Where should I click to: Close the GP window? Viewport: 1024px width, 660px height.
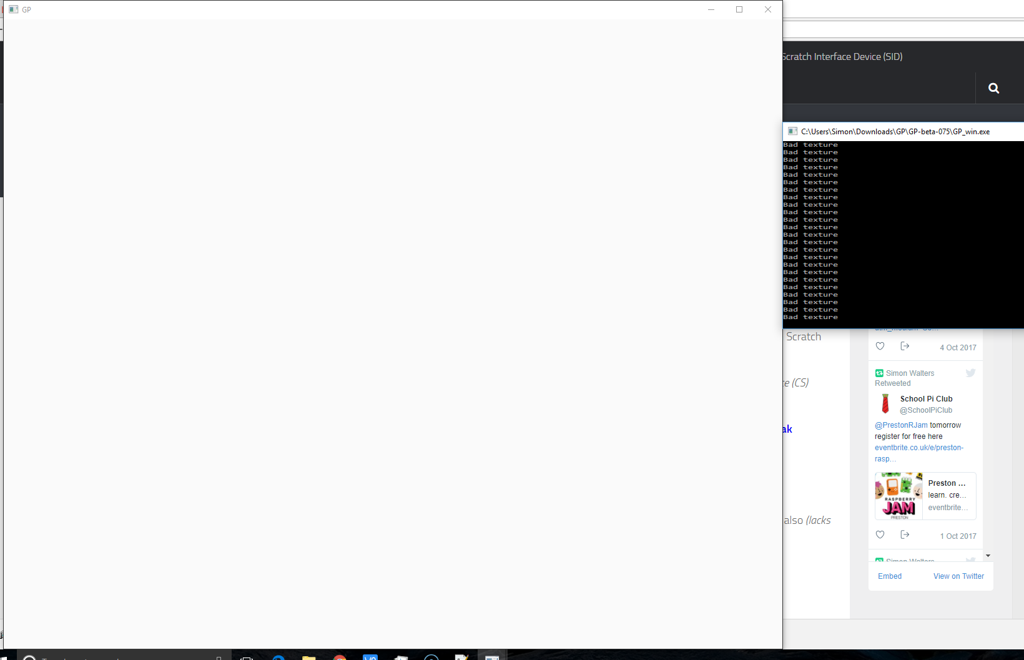coord(768,9)
